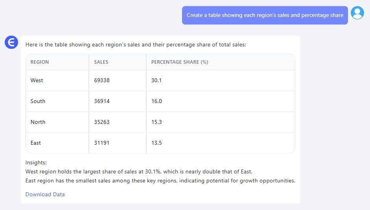Select the sales value 31191
This screenshot has width=370, height=210.
point(102,143)
